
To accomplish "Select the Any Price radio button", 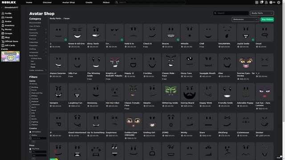I will coord(30,149).
